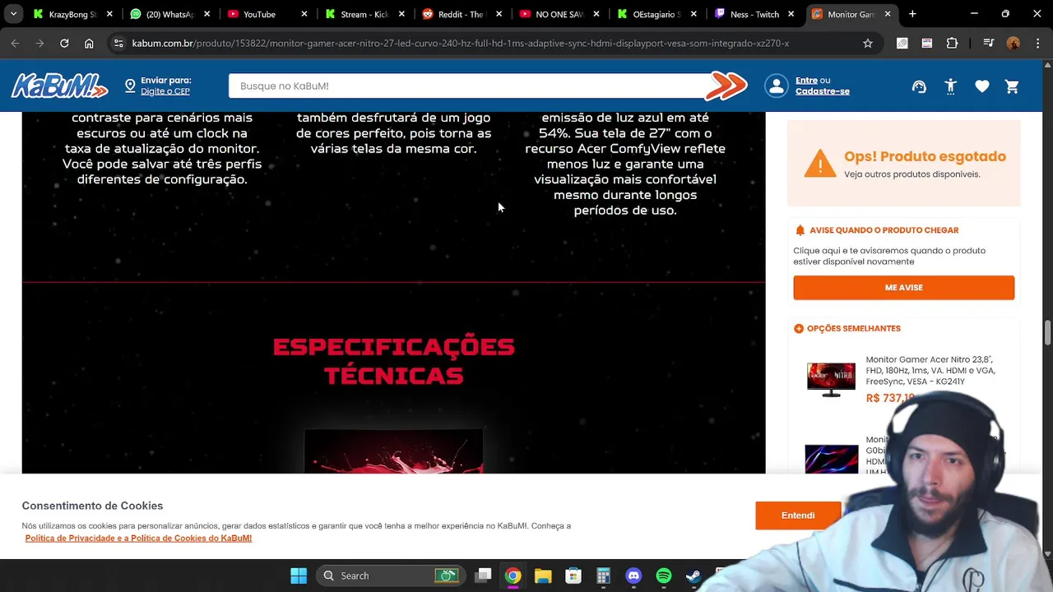Switch to the KrazyBong tab
1053x592 pixels.
72,14
